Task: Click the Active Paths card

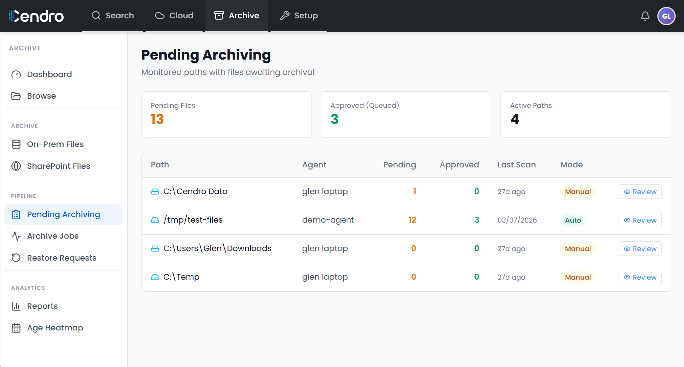Action: click(x=586, y=114)
